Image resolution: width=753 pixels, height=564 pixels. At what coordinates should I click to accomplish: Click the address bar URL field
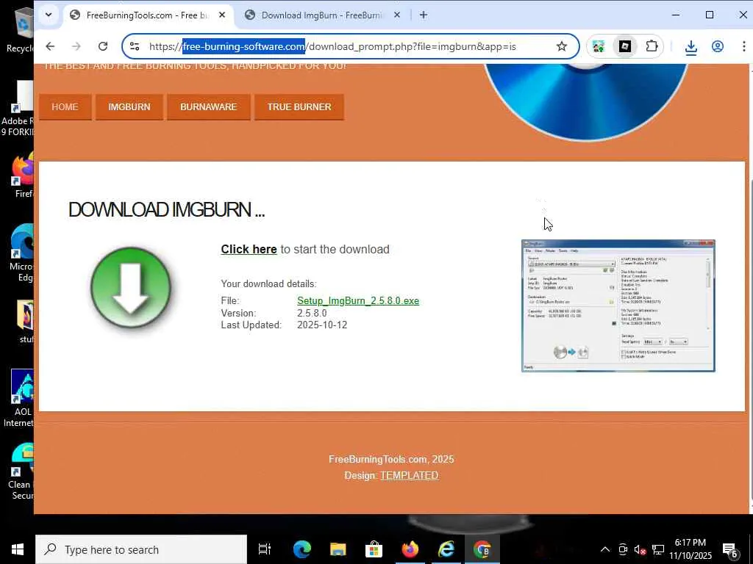click(351, 46)
